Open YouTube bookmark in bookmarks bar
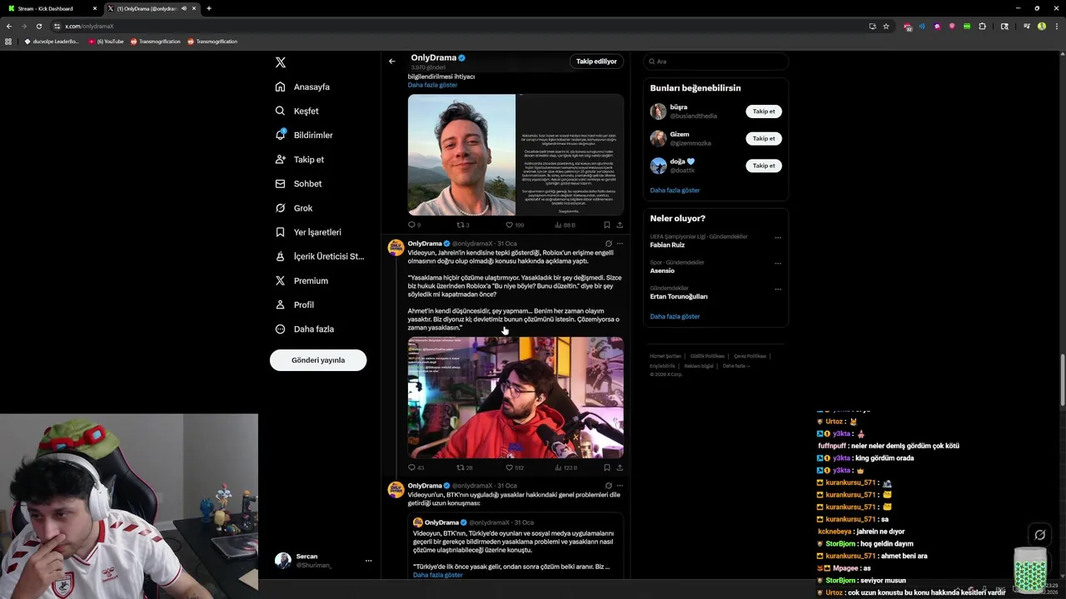The width and height of the screenshot is (1066, 599). tap(106, 42)
